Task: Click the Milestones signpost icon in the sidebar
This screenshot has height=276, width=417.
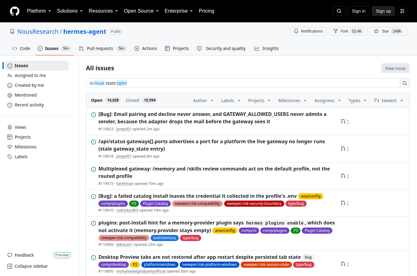Action: tap(10, 147)
